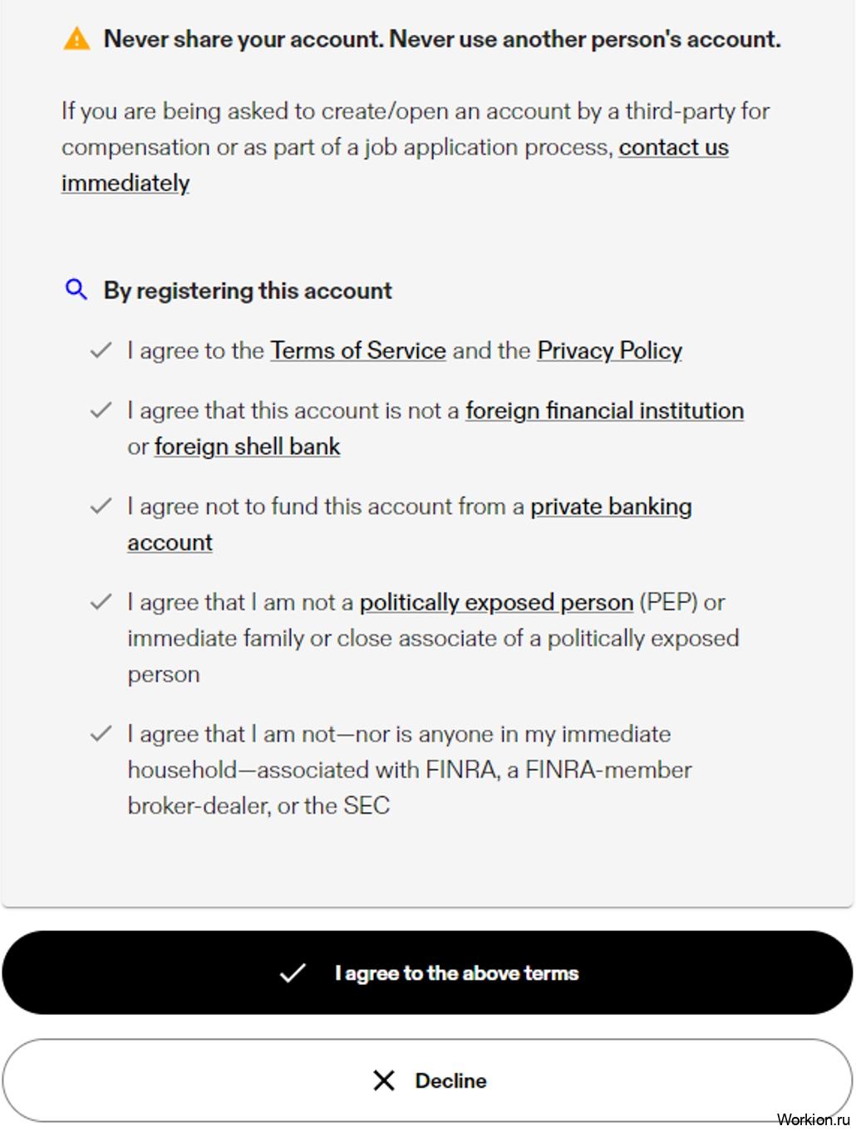Image resolution: width=856 pixels, height=1131 pixels.
Task: Click the X icon in Decline button
Action: pos(384,1080)
